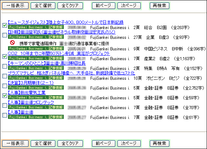
Task: Go to 前ページ using the top button
Action: pyautogui.click(x=103, y=6)
